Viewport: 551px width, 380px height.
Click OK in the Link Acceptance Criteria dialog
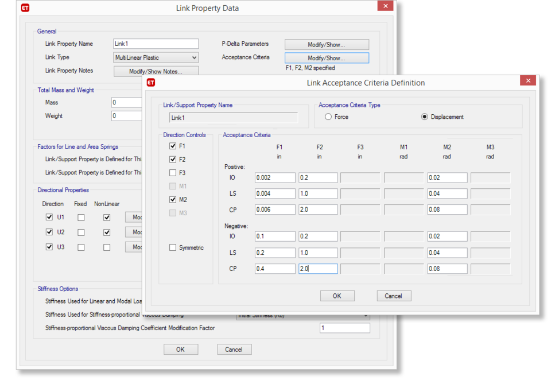(337, 296)
